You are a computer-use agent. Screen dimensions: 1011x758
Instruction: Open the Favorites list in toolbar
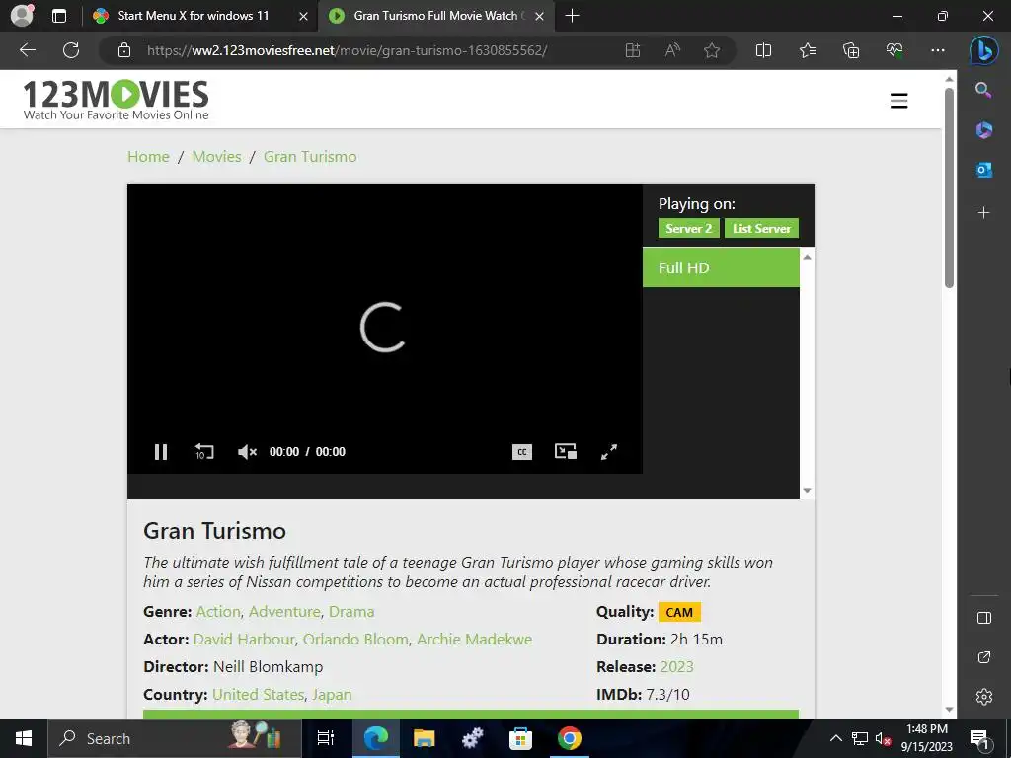(x=808, y=50)
